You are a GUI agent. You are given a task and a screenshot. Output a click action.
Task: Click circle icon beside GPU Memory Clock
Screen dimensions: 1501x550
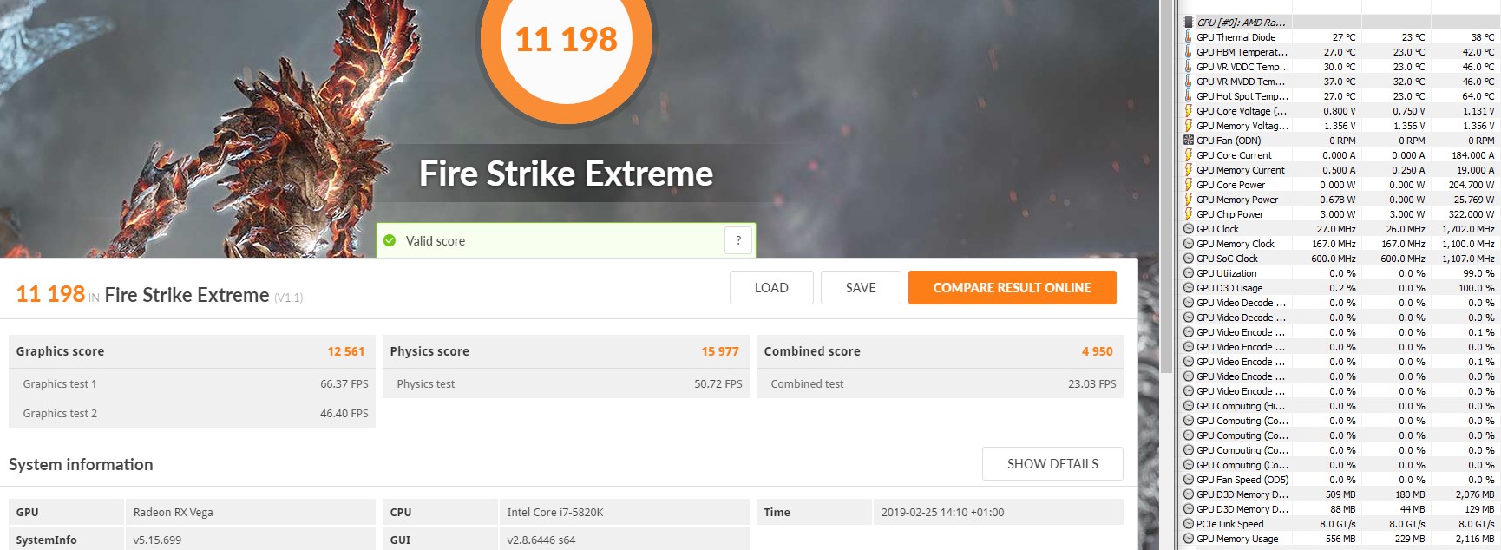[x=1189, y=244]
